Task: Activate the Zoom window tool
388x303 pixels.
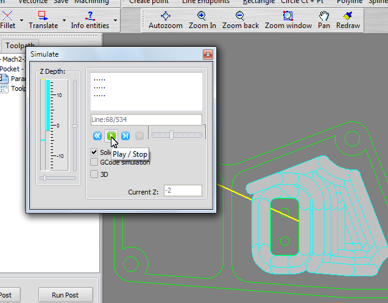Action: coord(287,16)
